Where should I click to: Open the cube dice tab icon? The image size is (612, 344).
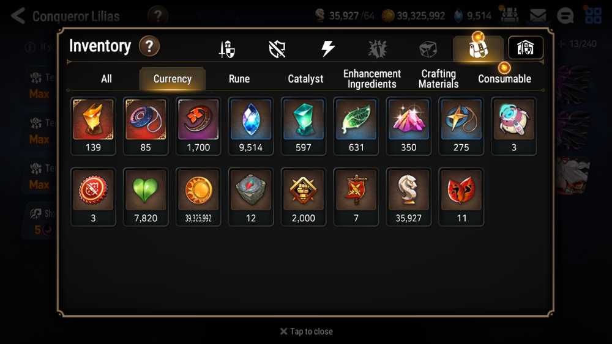[428, 49]
